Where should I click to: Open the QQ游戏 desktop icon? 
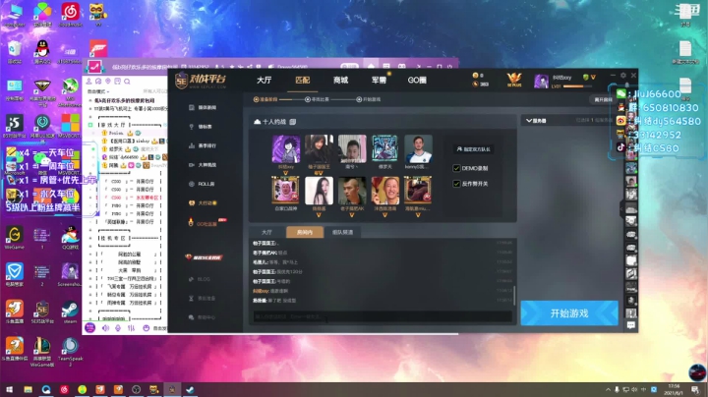[x=70, y=238]
